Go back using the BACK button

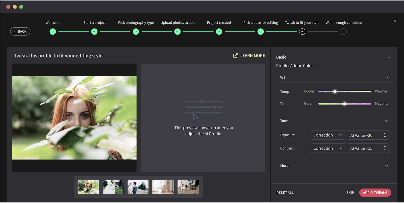pos(20,32)
